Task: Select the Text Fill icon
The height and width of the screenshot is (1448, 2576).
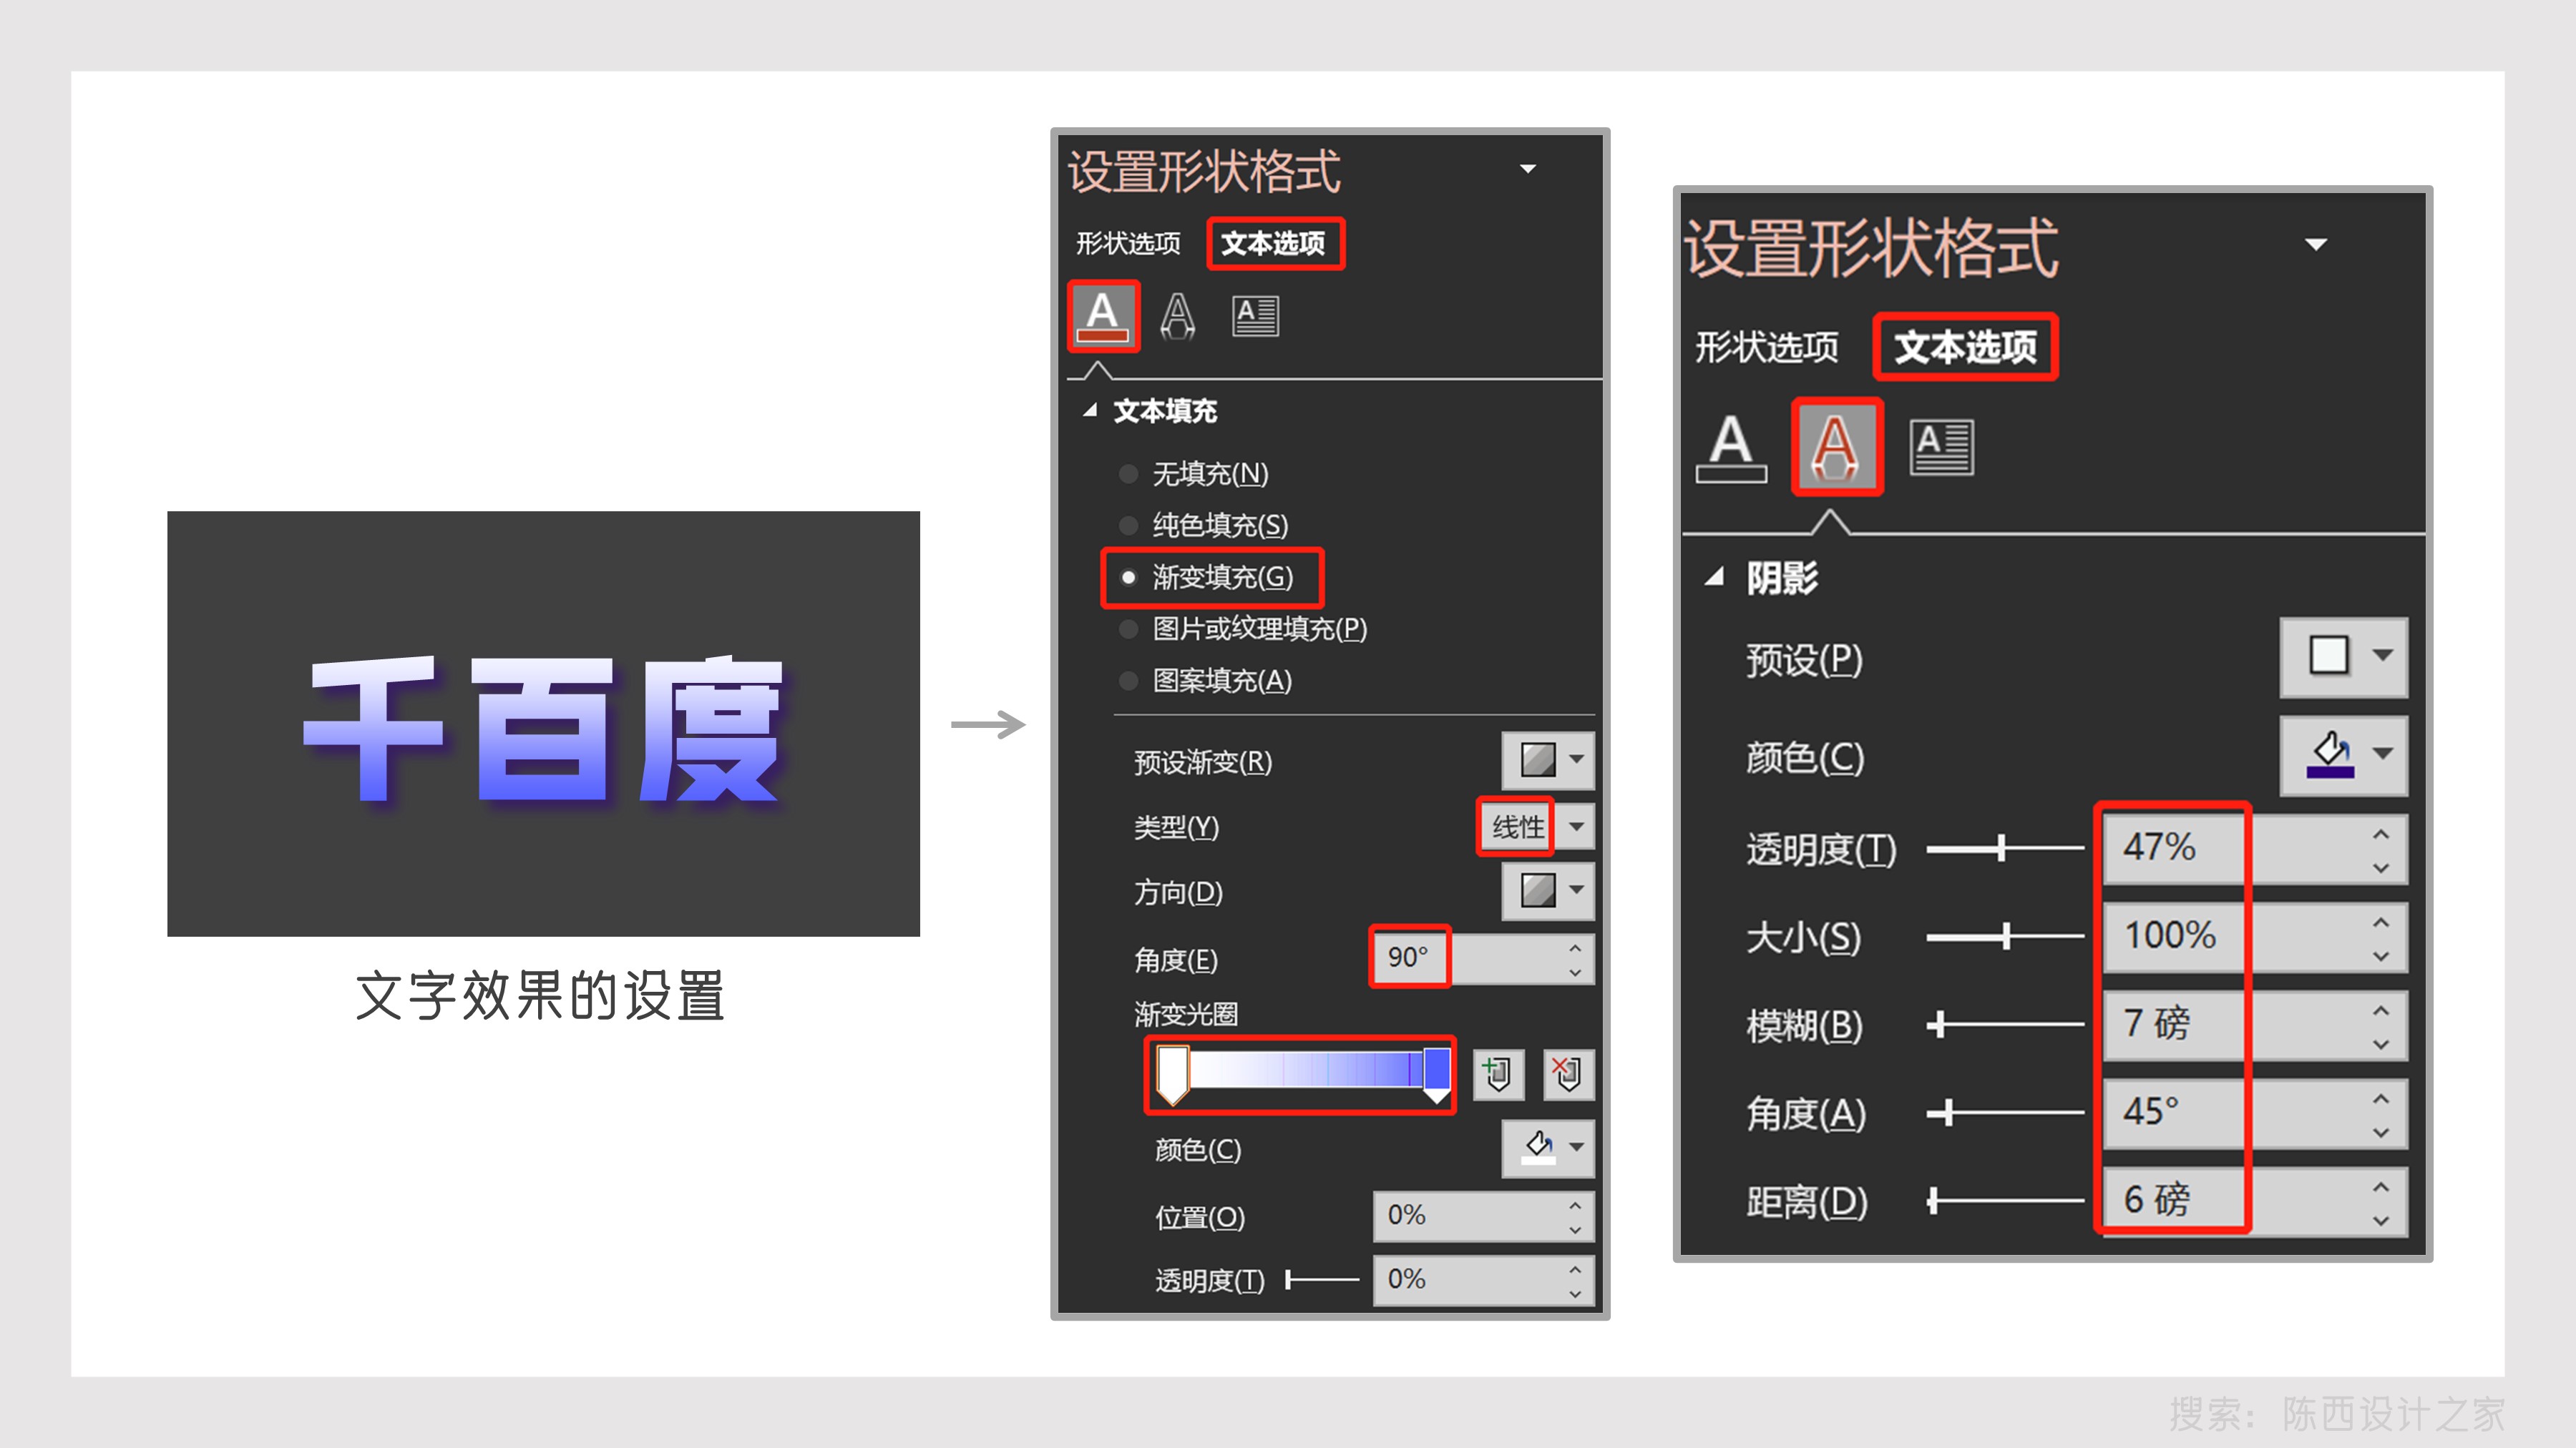Action: pos(1106,315)
